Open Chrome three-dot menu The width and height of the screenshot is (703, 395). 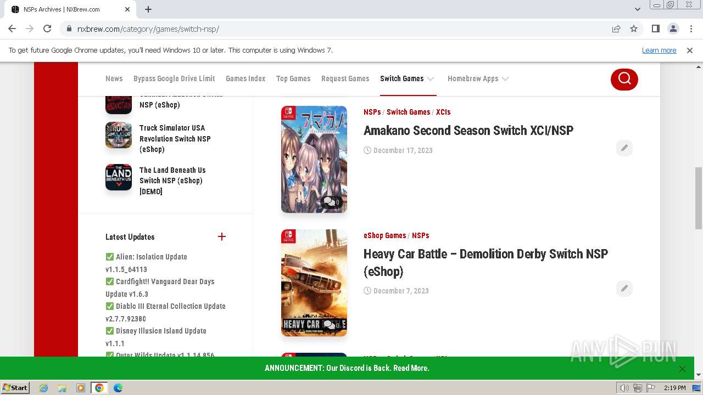pos(690,29)
